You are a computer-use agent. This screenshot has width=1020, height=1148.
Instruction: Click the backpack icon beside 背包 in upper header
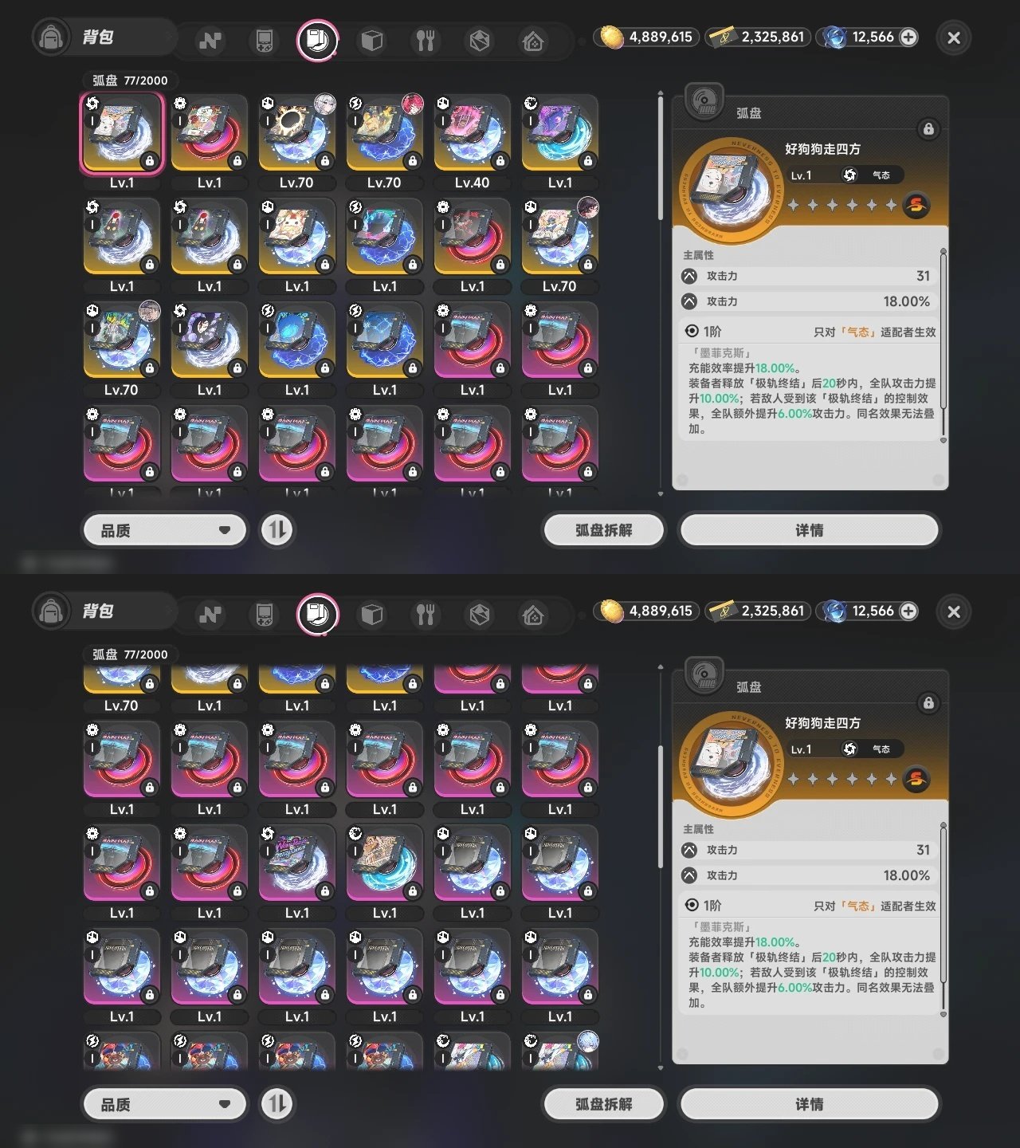coord(51,37)
